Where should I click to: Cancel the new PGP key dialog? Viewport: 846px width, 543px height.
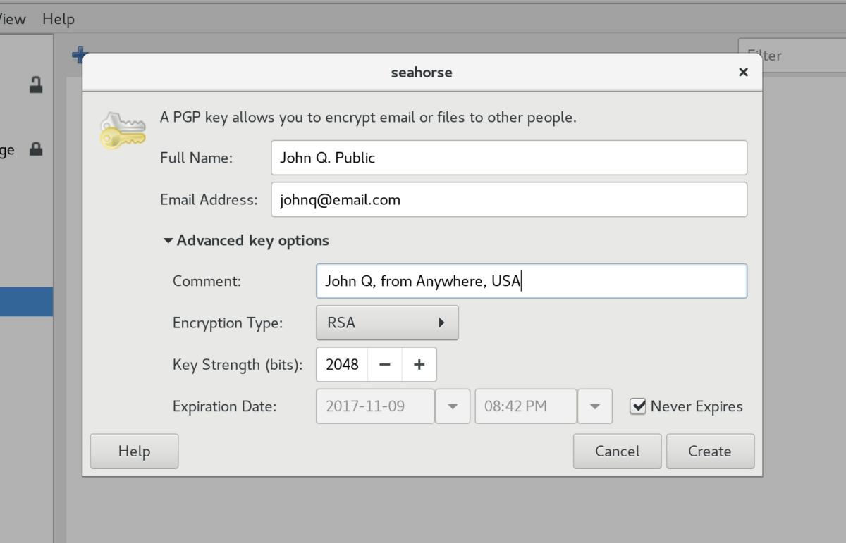click(617, 451)
